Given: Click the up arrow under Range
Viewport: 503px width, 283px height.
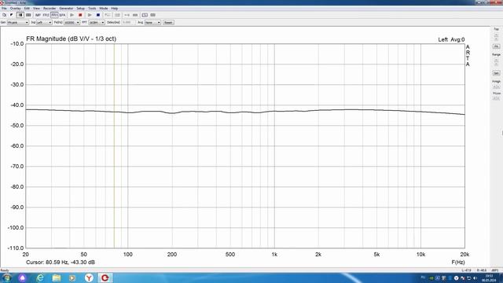Looking at the screenshot, I should (x=496, y=60).
